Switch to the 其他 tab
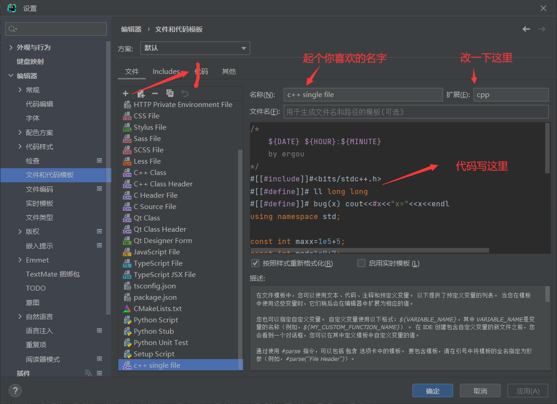The width and height of the screenshot is (557, 404). 228,72
